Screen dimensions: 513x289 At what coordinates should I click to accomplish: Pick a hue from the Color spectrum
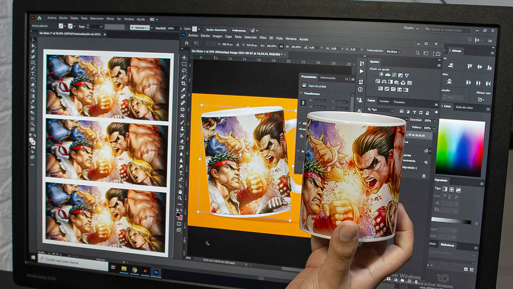click(461, 147)
